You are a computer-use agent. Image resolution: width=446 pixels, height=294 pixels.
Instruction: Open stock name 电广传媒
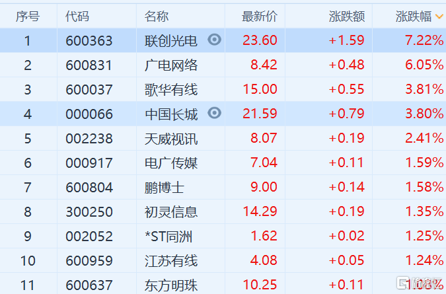[x=171, y=163]
